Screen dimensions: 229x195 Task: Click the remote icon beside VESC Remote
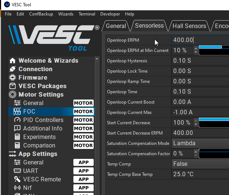click(17, 180)
